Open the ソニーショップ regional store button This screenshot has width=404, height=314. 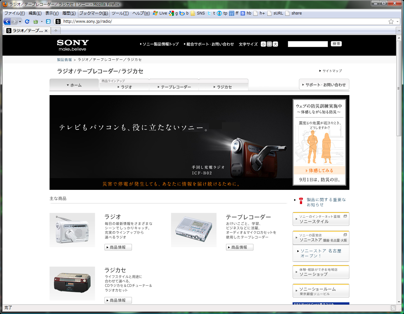tap(321, 272)
